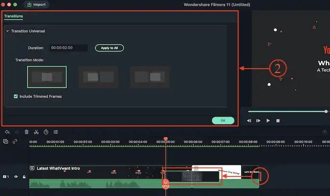Edit the Duration timecode field
330x196 pixels.
coord(68,48)
